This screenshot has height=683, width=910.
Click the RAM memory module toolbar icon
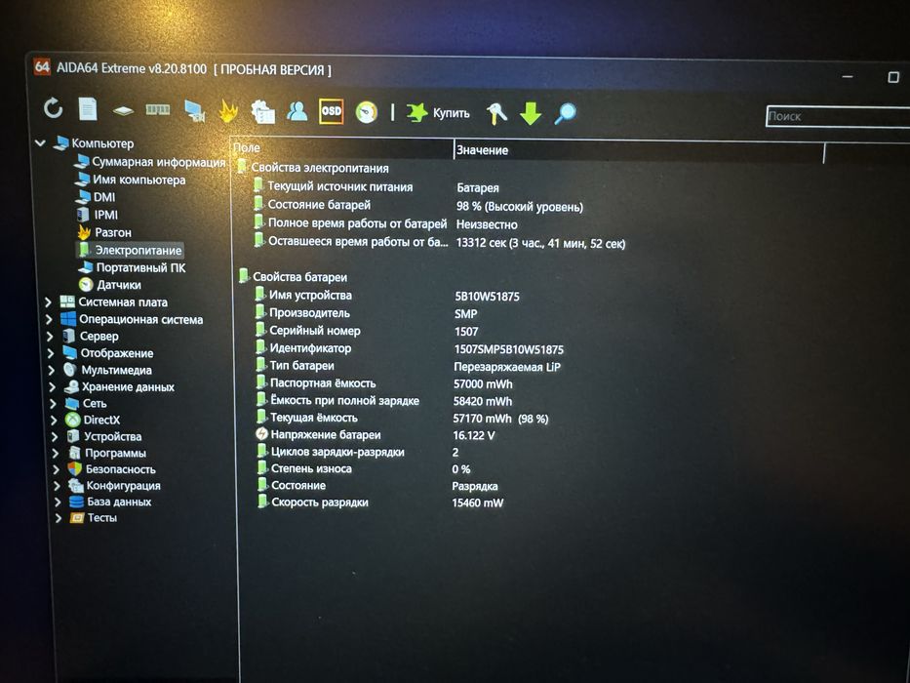(158, 109)
